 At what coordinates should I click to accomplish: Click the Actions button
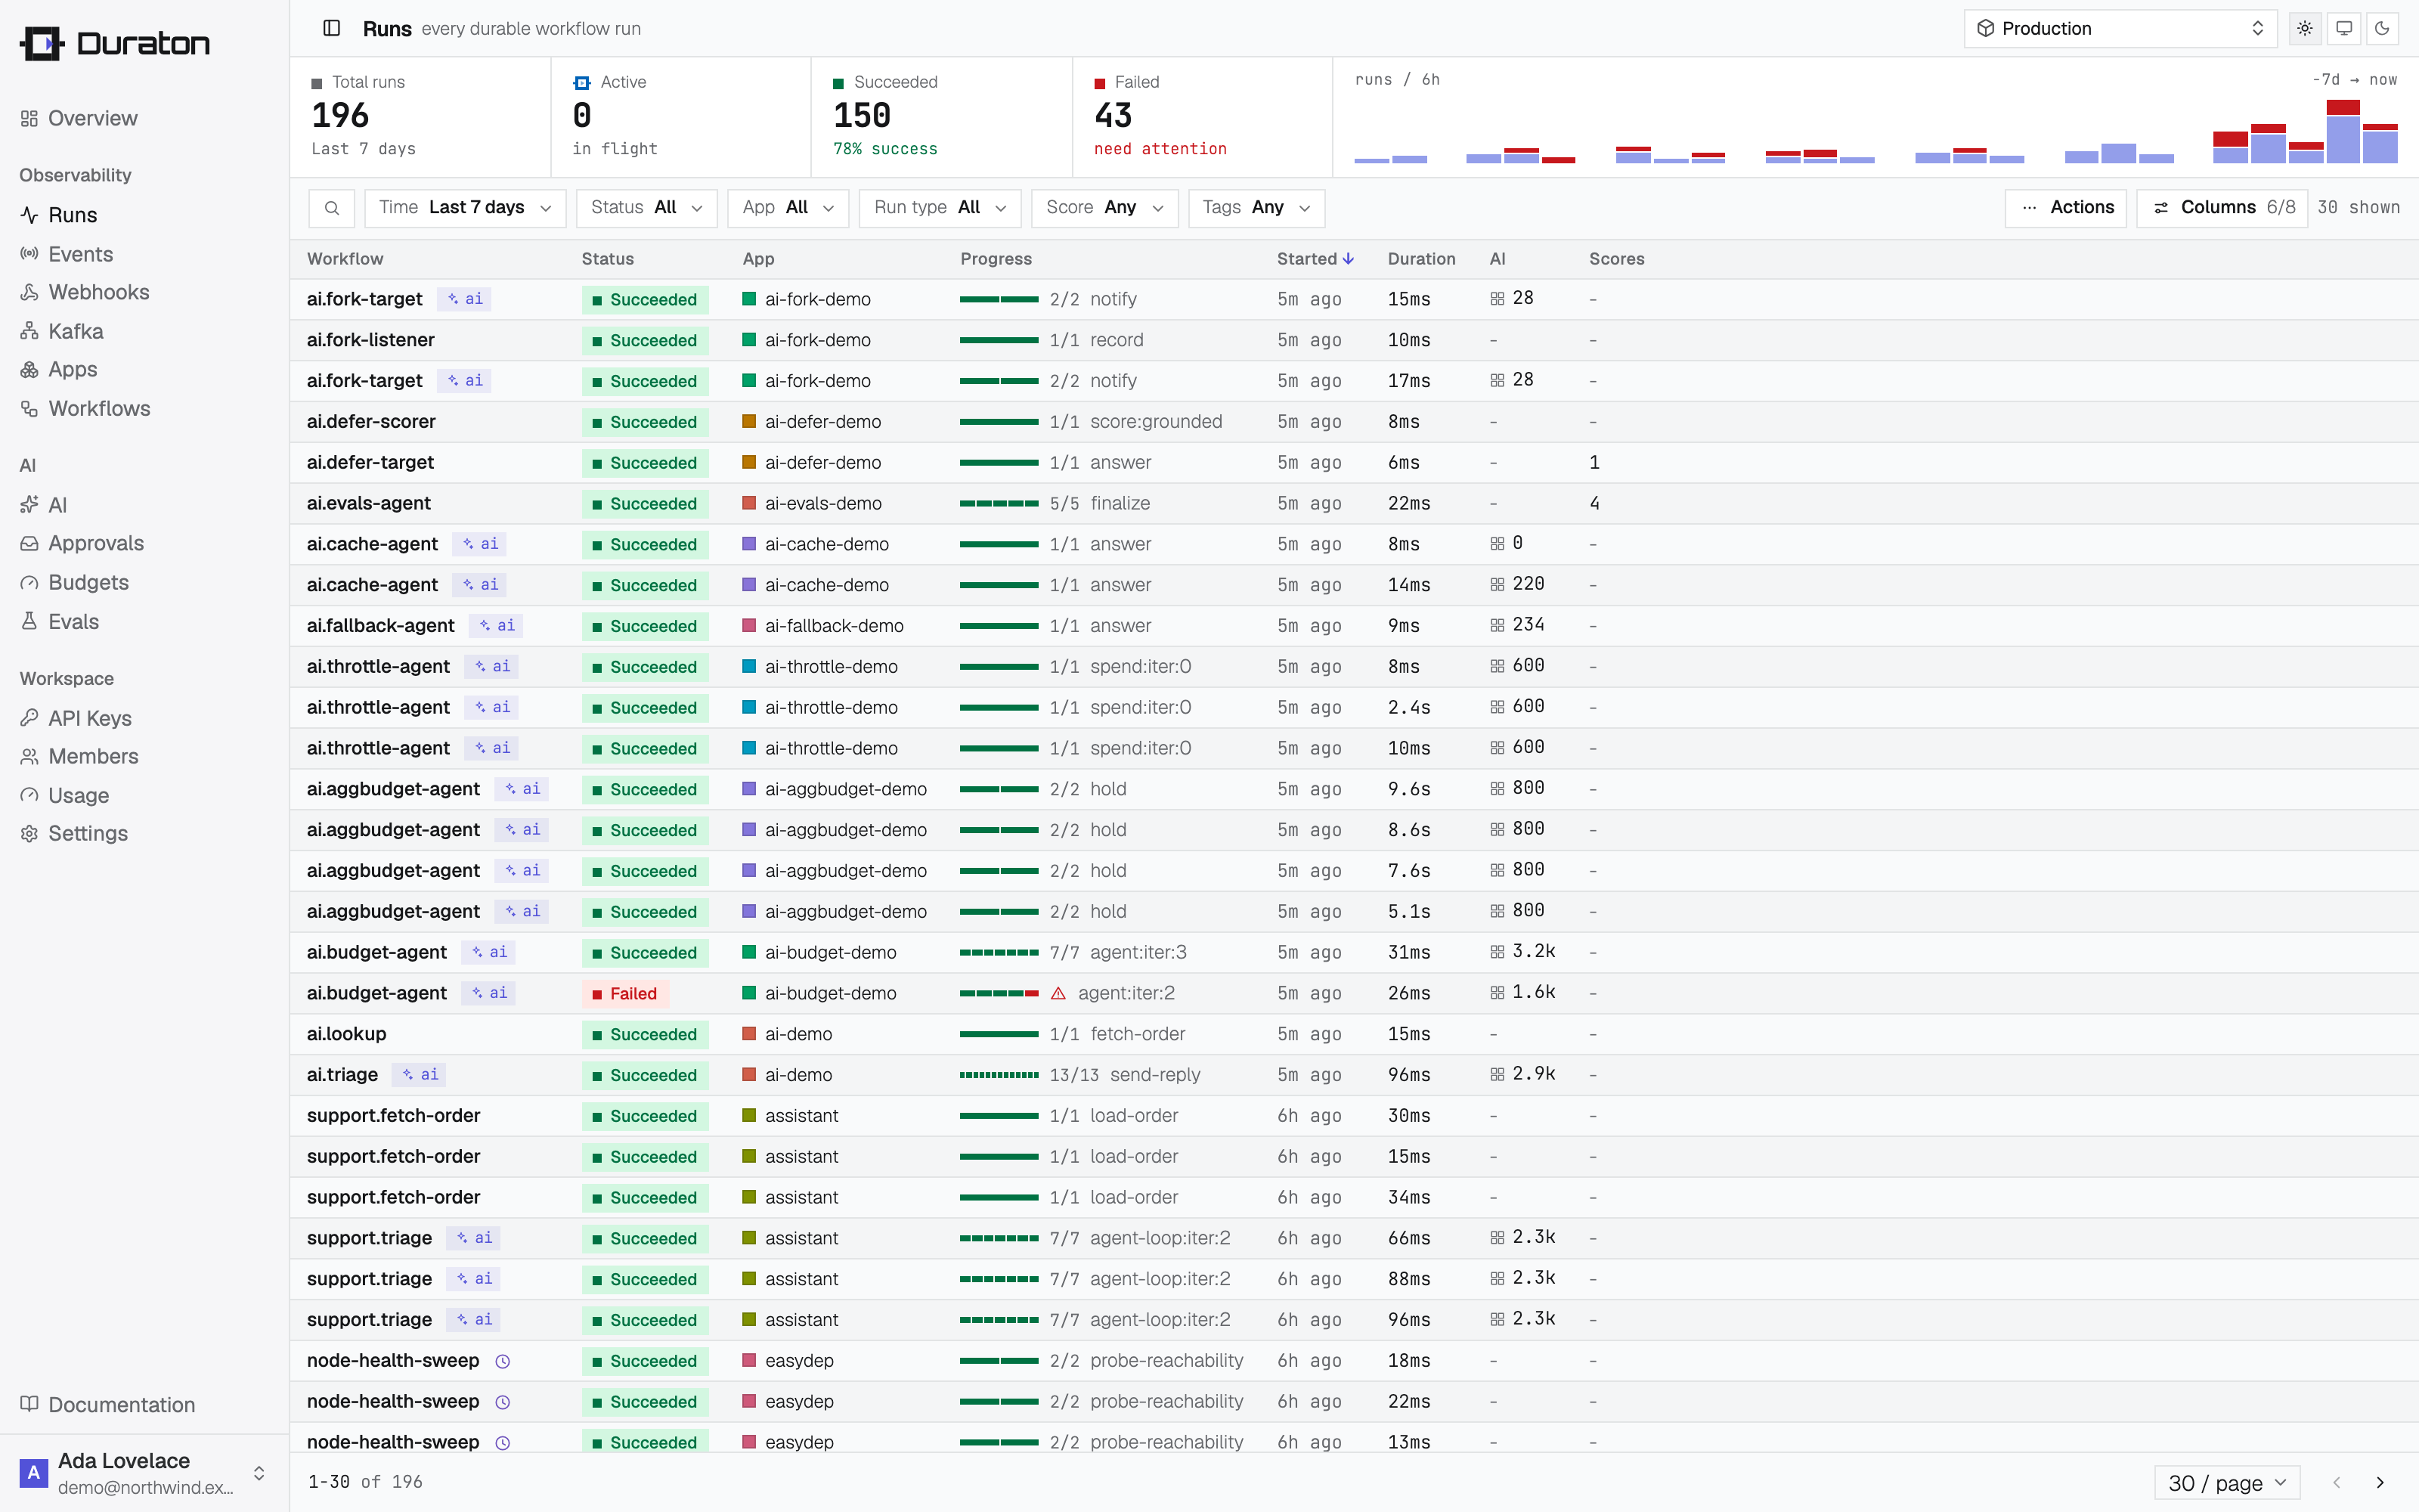2065,208
